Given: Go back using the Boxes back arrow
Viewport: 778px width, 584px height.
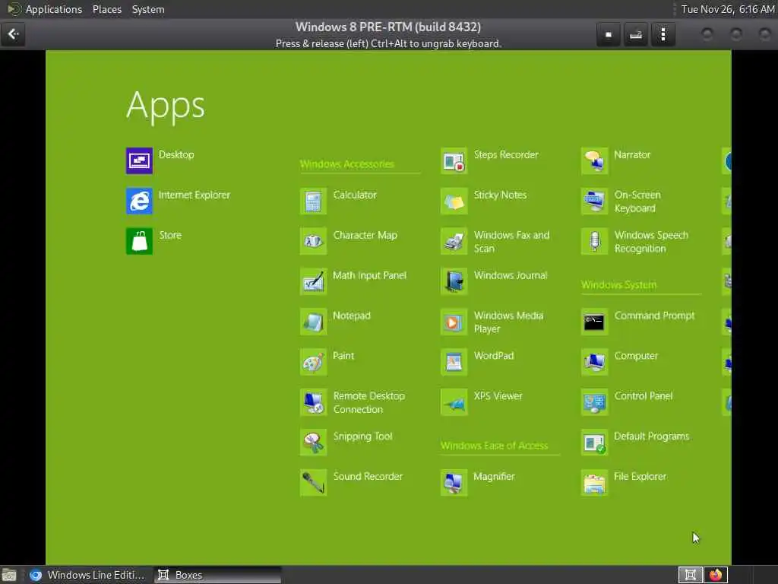Looking at the screenshot, I should pyautogui.click(x=13, y=34).
